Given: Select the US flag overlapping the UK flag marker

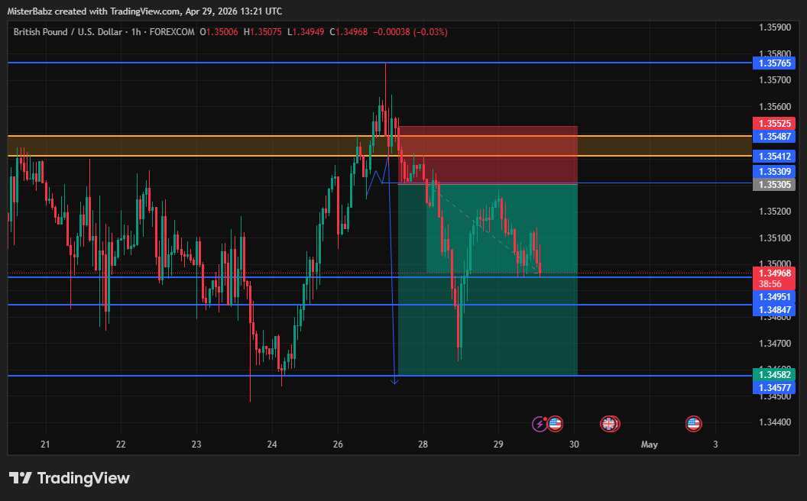Looking at the screenshot, I should [614, 424].
